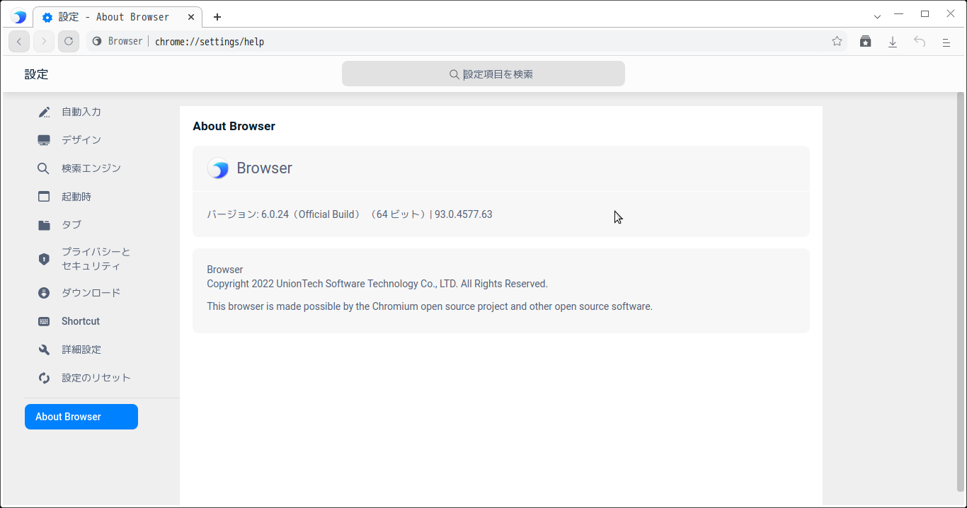967x508 pixels.
Task: Click the monitor icon for デザイン
Action: [44, 140]
